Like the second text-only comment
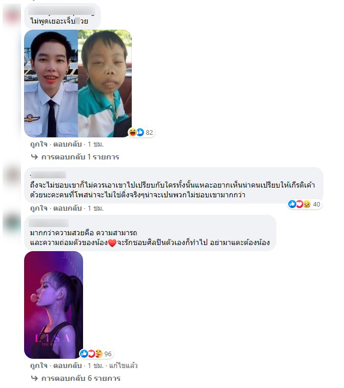 [38, 208]
